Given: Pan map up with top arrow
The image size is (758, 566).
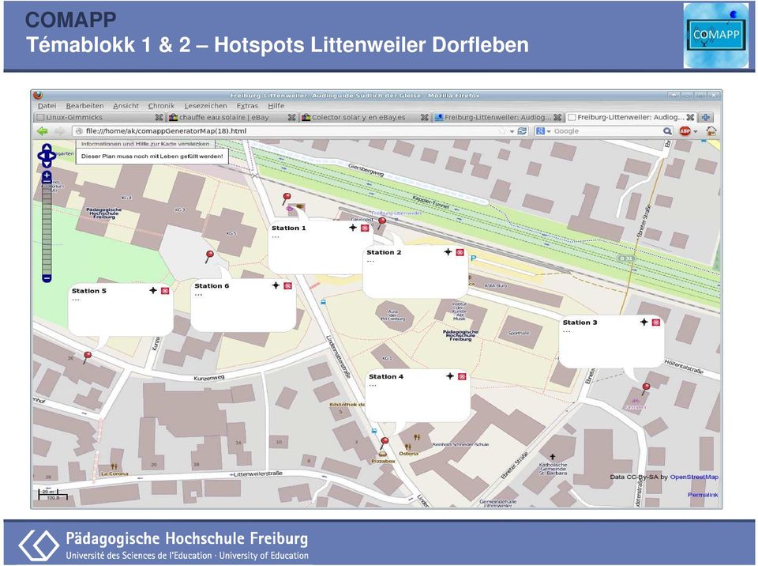Looking at the screenshot, I should click(47, 148).
